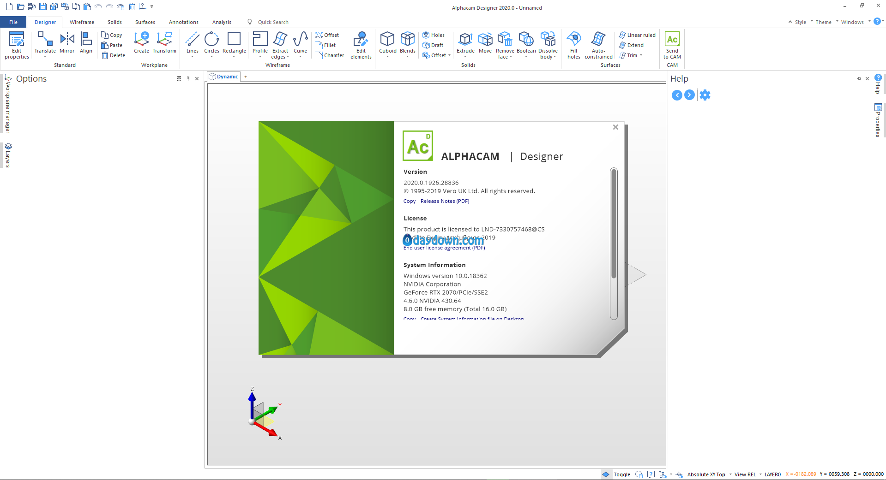The image size is (886, 480).
Task: Switch to the Analysis ribbon tab
Action: coord(222,22)
